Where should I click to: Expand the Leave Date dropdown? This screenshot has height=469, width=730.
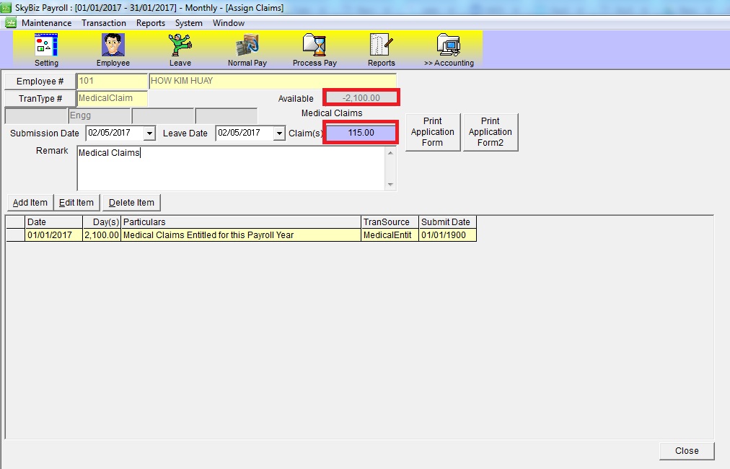(279, 133)
